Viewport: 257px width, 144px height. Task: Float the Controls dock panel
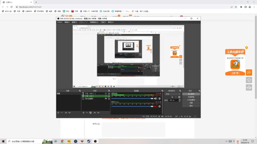click(x=199, y=91)
